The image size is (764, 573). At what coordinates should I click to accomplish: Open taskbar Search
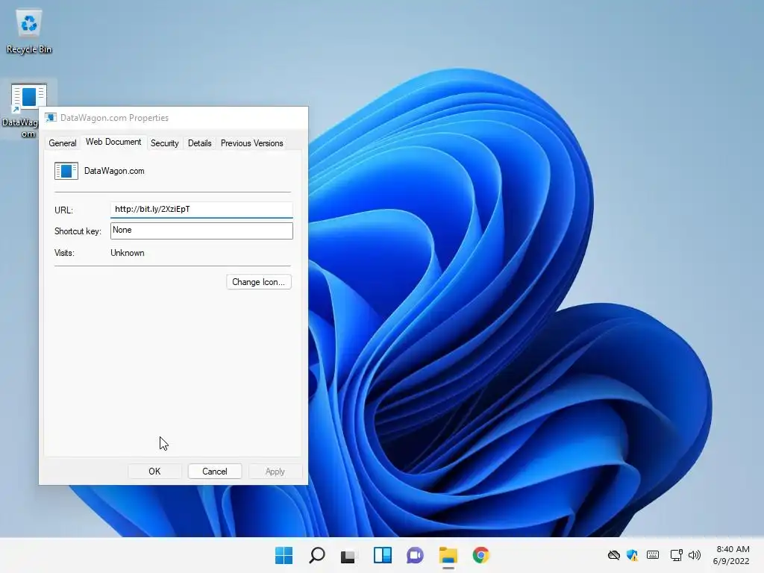coord(317,555)
